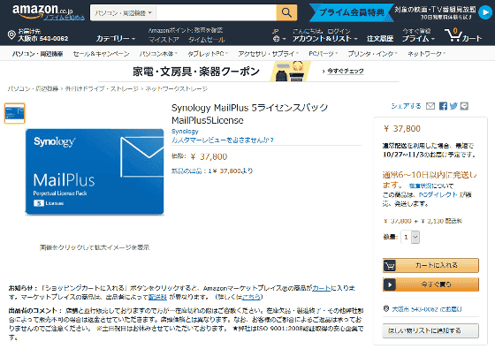
Task: Expand アカウント&リスト dropdown
Action: (x=325, y=39)
